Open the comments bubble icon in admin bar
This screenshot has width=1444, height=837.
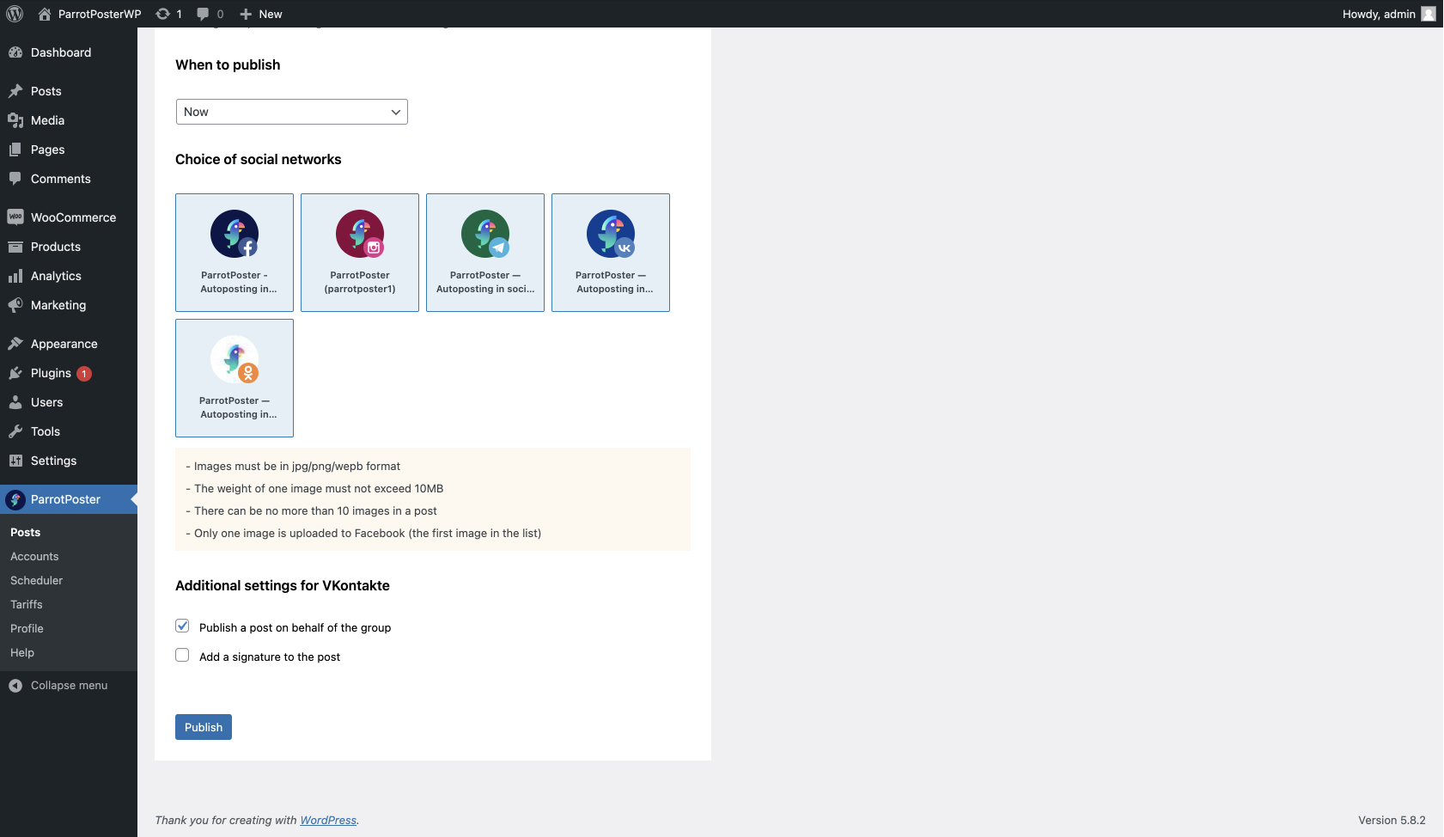[x=203, y=14]
